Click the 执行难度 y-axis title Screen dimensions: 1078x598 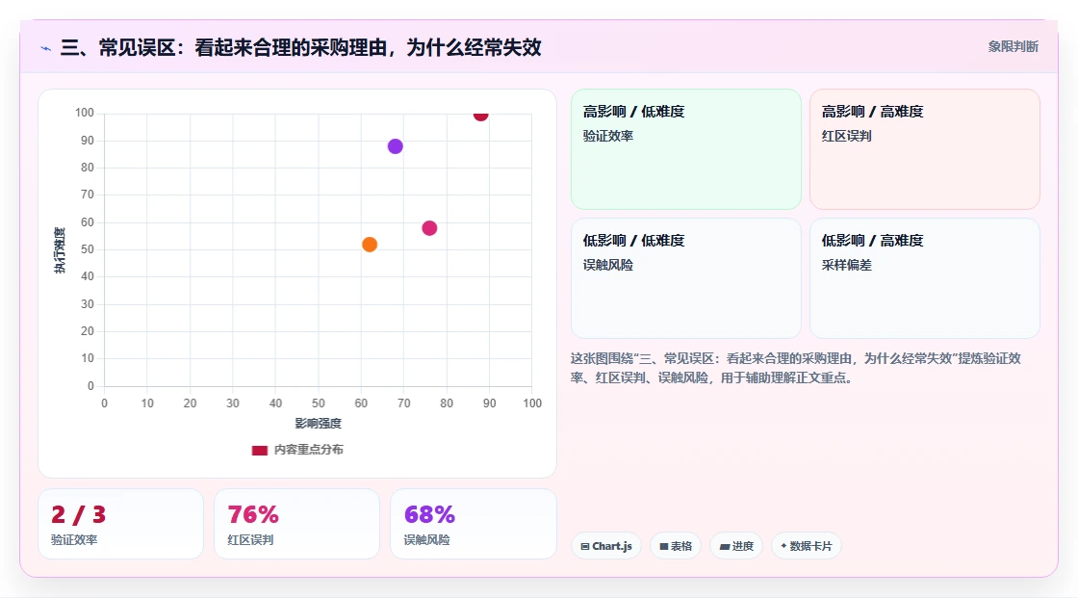[60, 249]
